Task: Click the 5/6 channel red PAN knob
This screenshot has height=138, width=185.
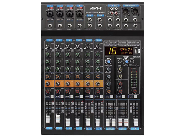Action: click(x=88, y=91)
